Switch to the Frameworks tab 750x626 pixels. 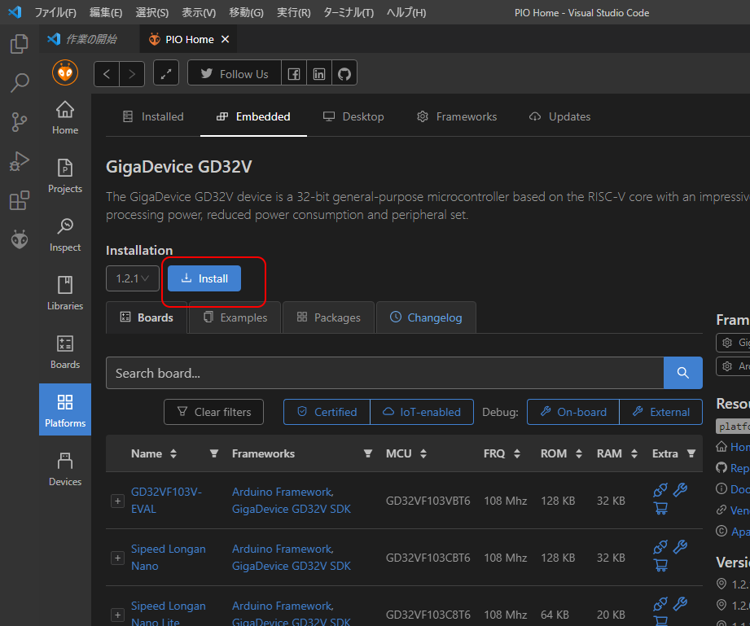[x=457, y=116]
